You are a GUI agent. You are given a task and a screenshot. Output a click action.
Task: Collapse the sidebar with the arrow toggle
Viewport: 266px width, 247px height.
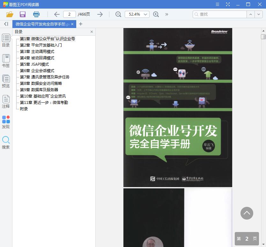pyautogui.click(x=6, y=24)
